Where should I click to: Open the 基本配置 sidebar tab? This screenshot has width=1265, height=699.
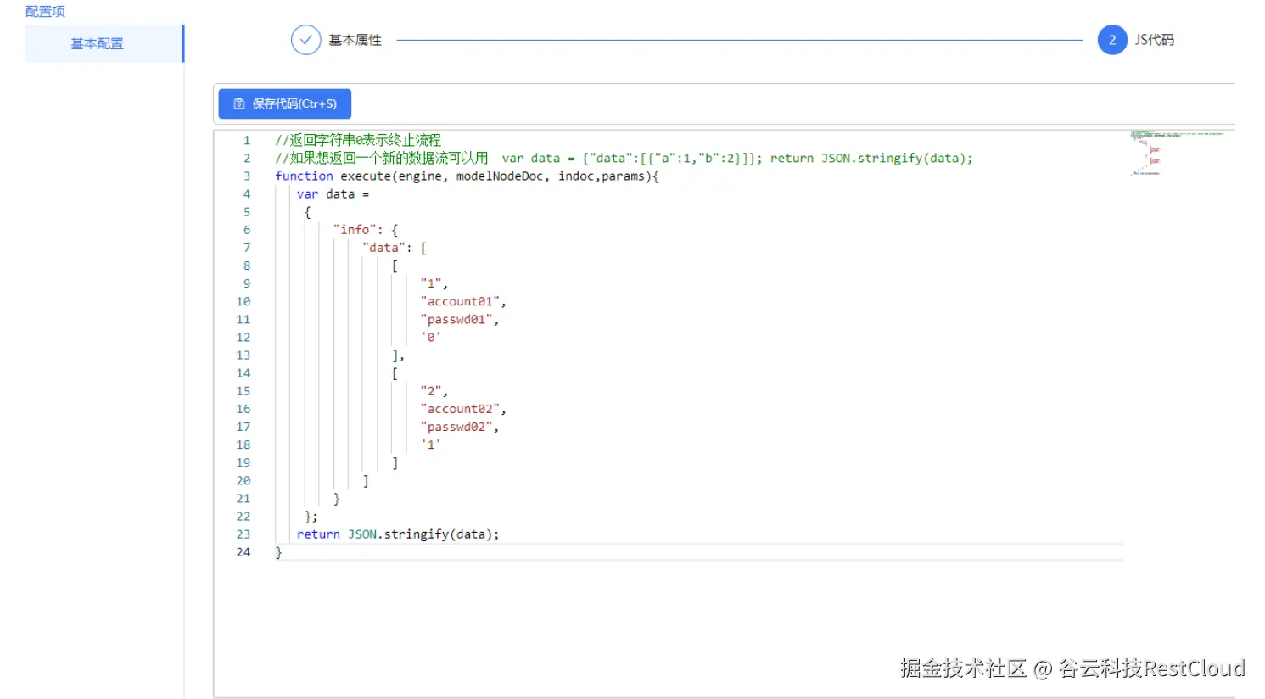click(104, 43)
